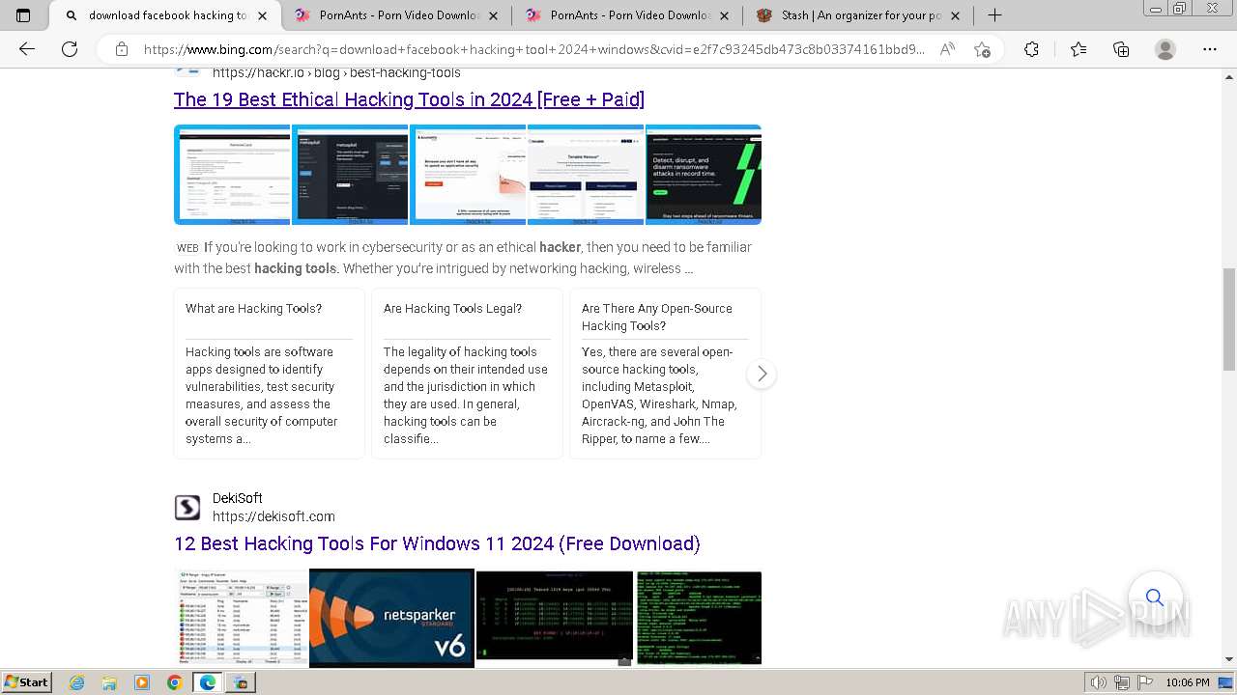Open Action Center flag icon
The width and height of the screenshot is (1237, 695).
1143,682
